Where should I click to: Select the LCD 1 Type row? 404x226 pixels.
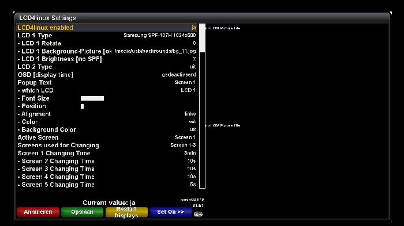click(107, 36)
